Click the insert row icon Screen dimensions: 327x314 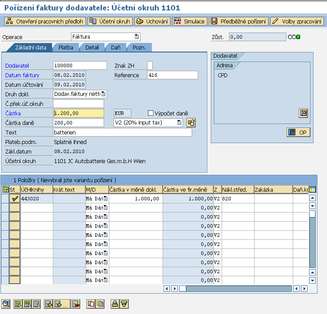(49, 304)
